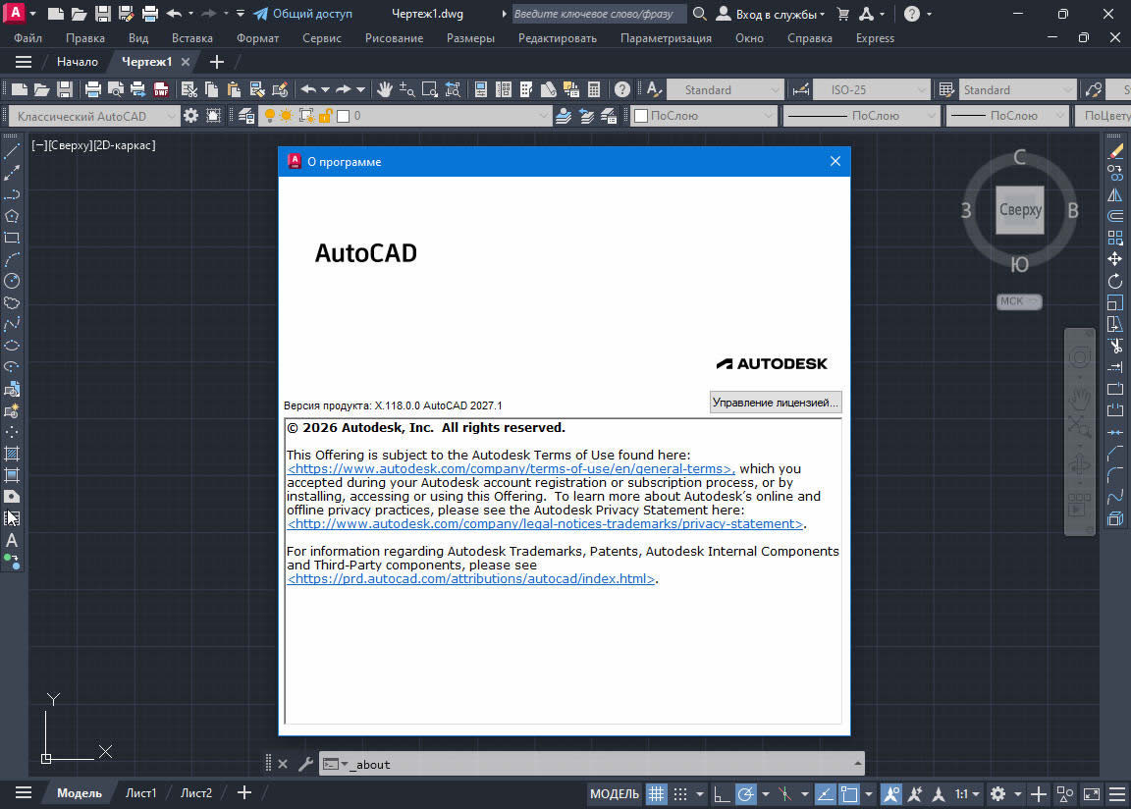This screenshot has width=1131, height=809.
Task: Open the Standard text style dropdown
Action: pos(725,90)
